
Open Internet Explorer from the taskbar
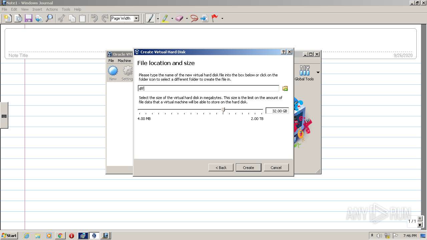pyautogui.click(x=26, y=236)
